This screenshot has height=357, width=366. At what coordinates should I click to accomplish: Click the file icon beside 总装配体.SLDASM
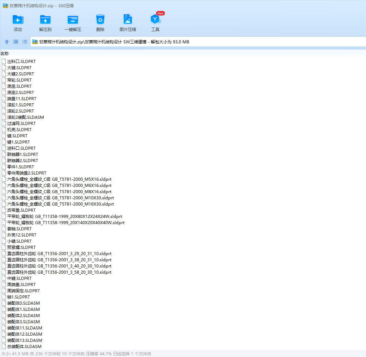click(4, 346)
